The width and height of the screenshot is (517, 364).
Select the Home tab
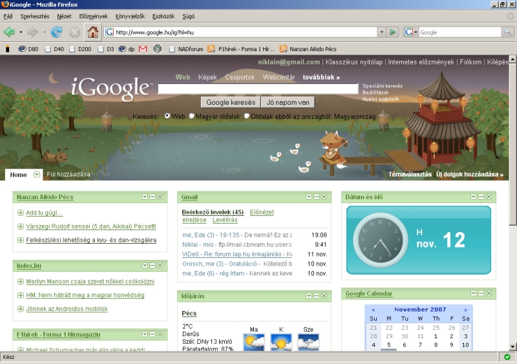point(19,175)
